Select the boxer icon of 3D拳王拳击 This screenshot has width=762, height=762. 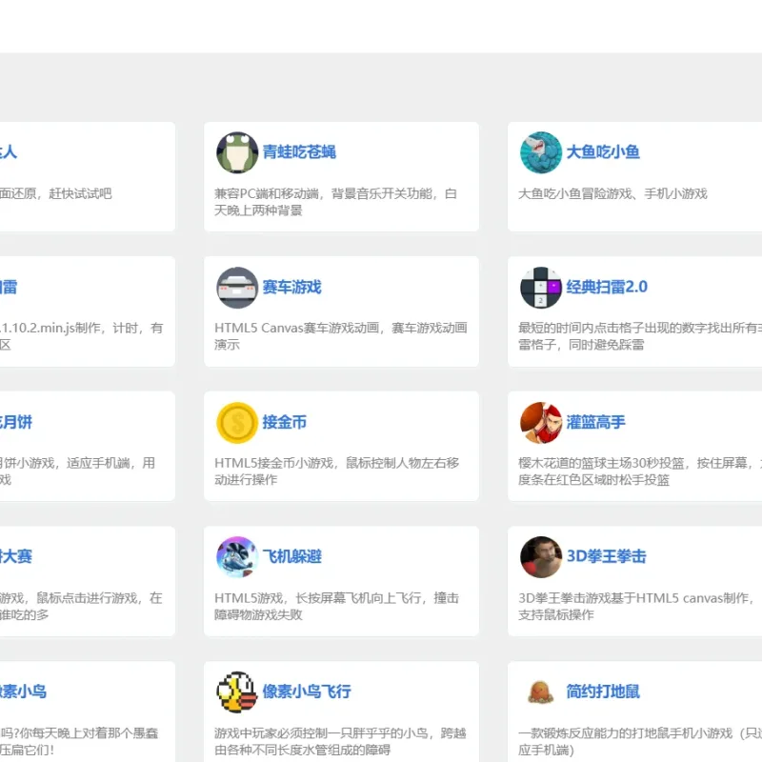pos(541,557)
